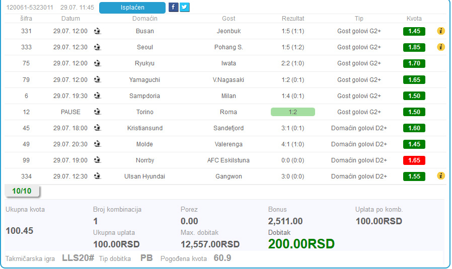The height and width of the screenshot is (269, 452).
Task: Click result 0:0 (0:0) for Norrby
Action: (293, 160)
